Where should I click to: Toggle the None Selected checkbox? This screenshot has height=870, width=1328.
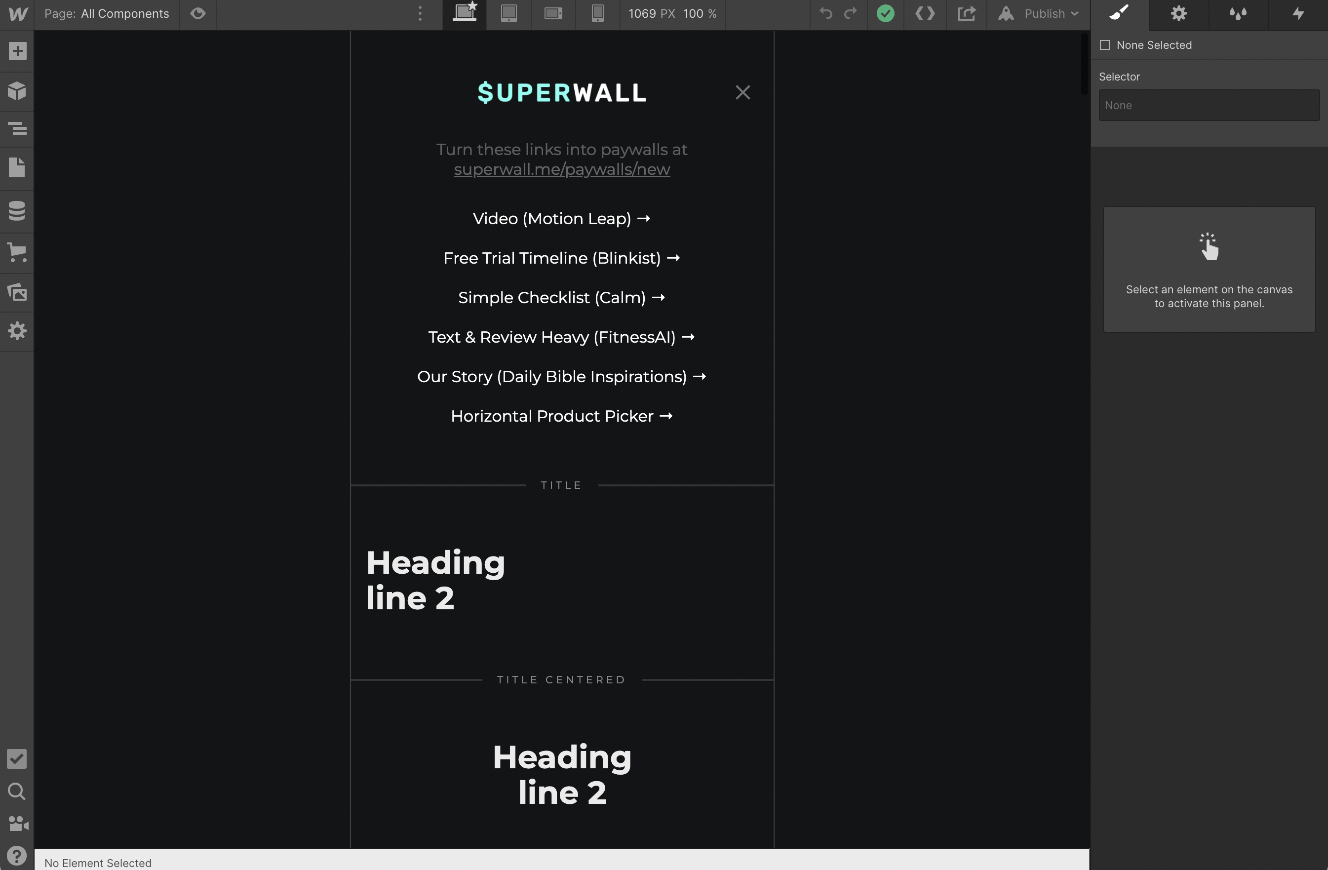tap(1105, 45)
